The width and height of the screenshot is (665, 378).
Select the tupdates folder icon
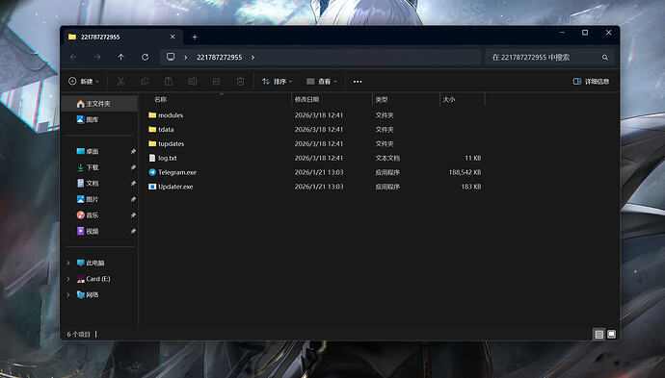coord(152,144)
